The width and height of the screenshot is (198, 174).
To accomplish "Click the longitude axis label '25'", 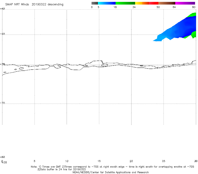I will tap(163, 161).
